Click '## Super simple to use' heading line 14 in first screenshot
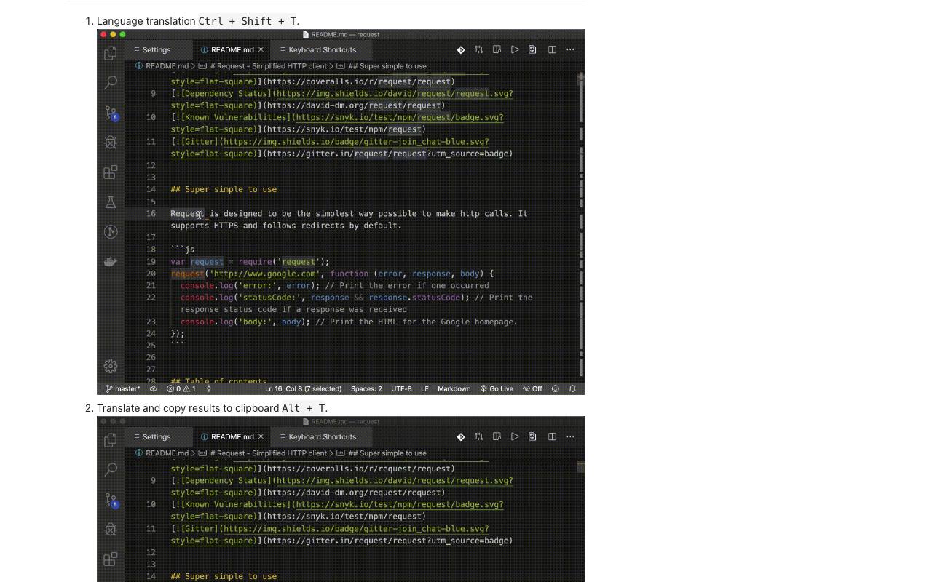This screenshot has width=932, height=582. pyautogui.click(x=224, y=189)
